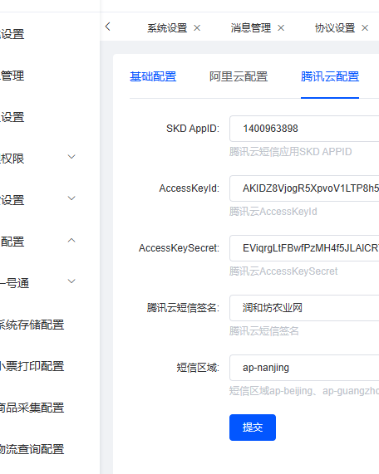Open the 消息管理 page tab
The height and width of the screenshot is (474, 379).
(251, 28)
